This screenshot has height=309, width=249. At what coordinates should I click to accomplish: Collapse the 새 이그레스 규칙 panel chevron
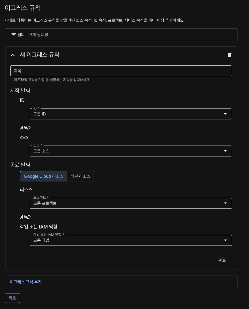tap(13, 55)
